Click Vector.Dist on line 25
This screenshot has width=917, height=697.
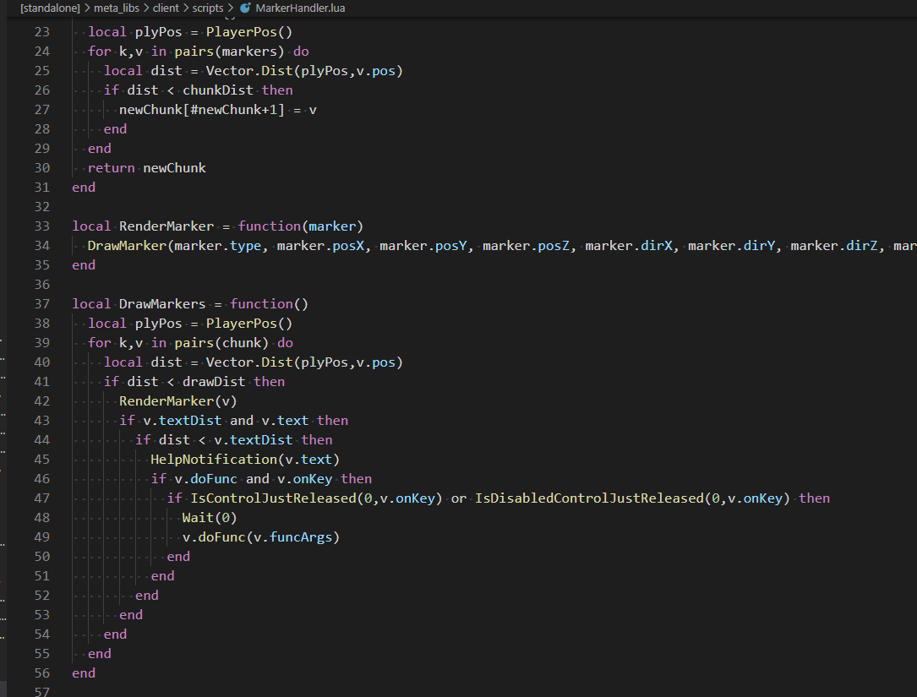[x=249, y=71]
